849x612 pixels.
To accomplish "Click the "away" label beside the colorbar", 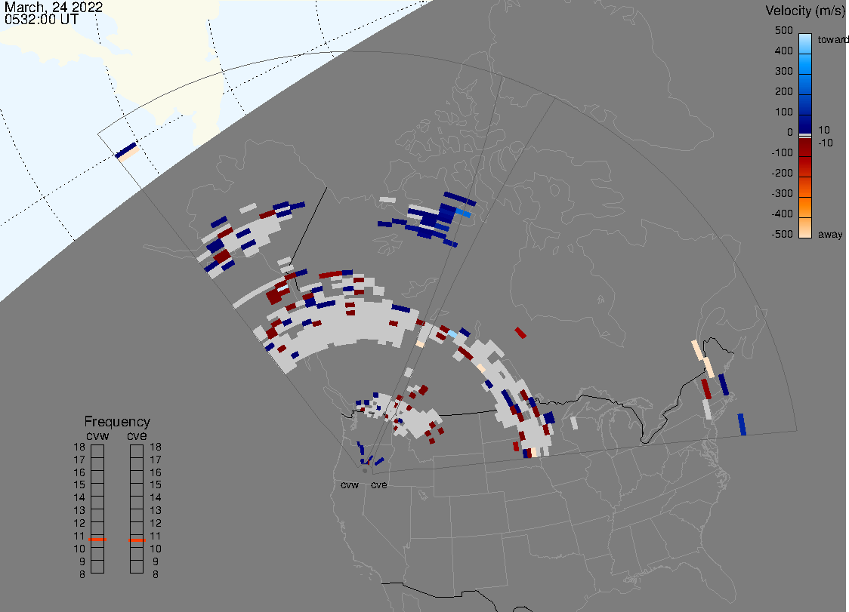I will click(830, 235).
